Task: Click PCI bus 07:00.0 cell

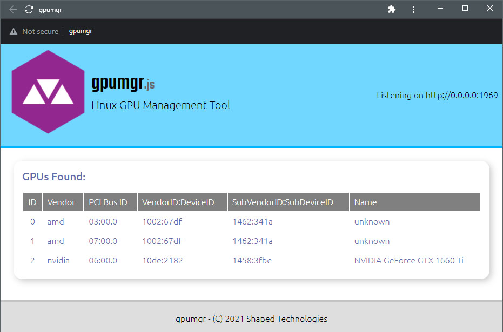Action: click(103, 241)
